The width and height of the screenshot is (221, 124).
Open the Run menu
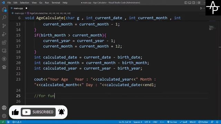point(47,3)
